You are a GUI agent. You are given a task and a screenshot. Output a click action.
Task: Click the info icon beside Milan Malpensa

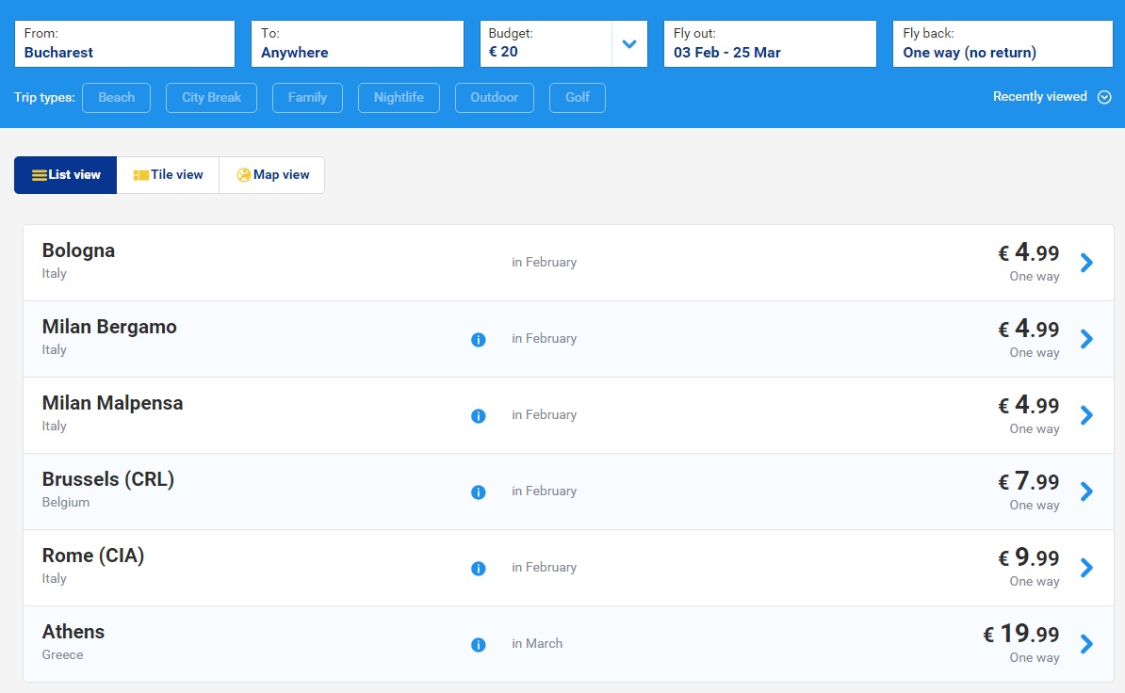pyautogui.click(x=478, y=415)
